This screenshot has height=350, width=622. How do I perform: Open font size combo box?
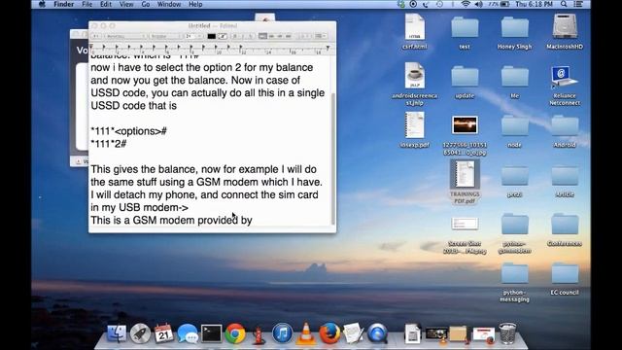[194, 36]
